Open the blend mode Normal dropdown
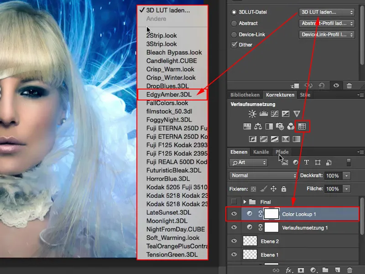This screenshot has width=365, height=274. point(263,175)
